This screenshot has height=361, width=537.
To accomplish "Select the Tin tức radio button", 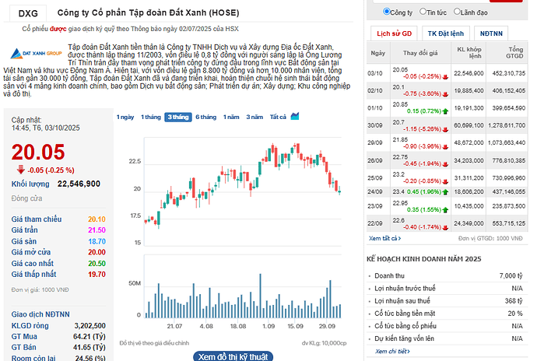I will coord(423,12).
